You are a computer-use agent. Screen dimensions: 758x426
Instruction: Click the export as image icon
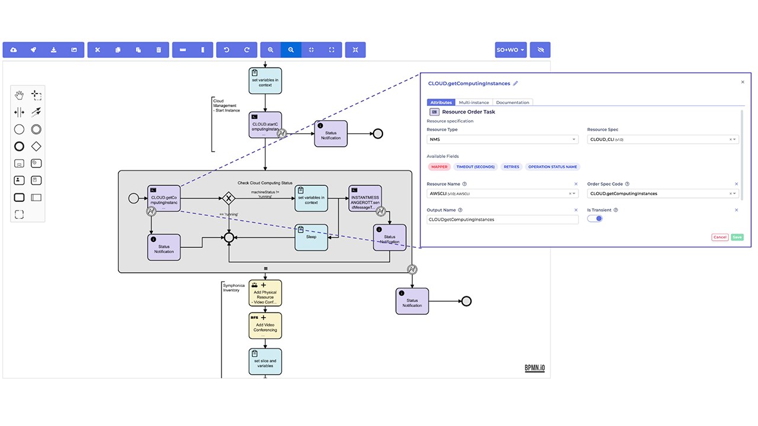click(x=74, y=50)
